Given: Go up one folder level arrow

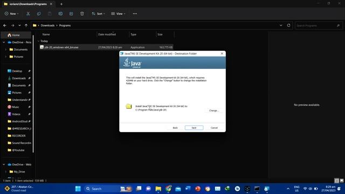Looking at the screenshot, I should [26, 25].
